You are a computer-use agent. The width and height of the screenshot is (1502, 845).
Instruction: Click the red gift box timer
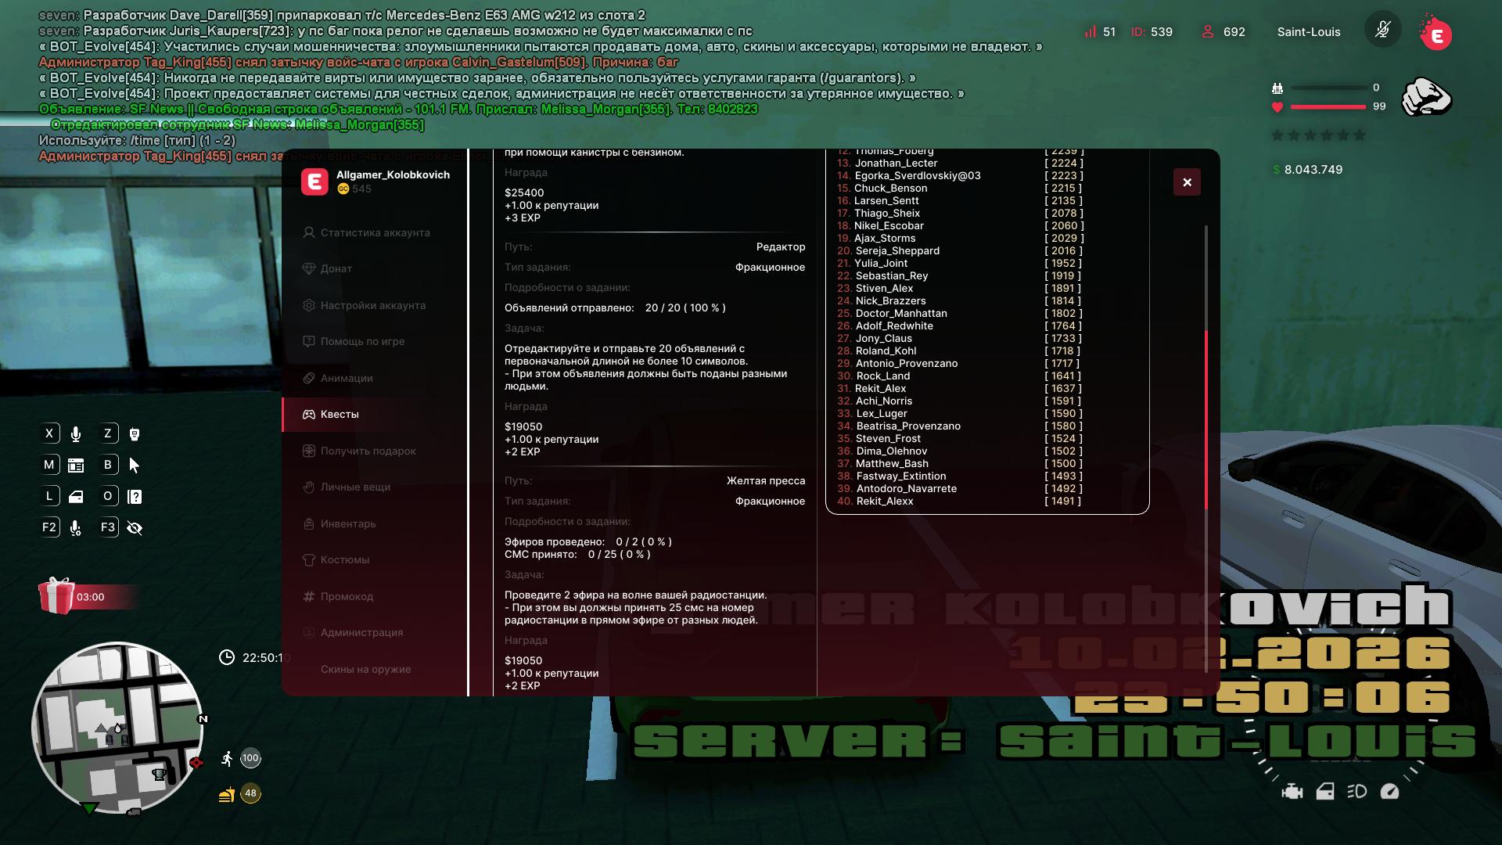(56, 596)
